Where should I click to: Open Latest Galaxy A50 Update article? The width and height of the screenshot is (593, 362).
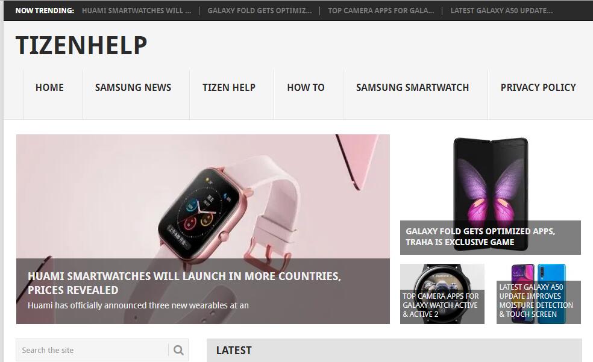tap(536, 301)
